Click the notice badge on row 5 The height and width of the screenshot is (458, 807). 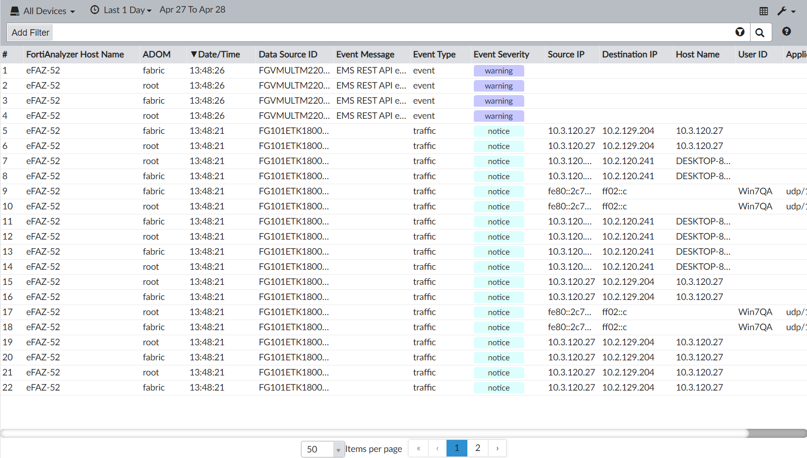499,131
